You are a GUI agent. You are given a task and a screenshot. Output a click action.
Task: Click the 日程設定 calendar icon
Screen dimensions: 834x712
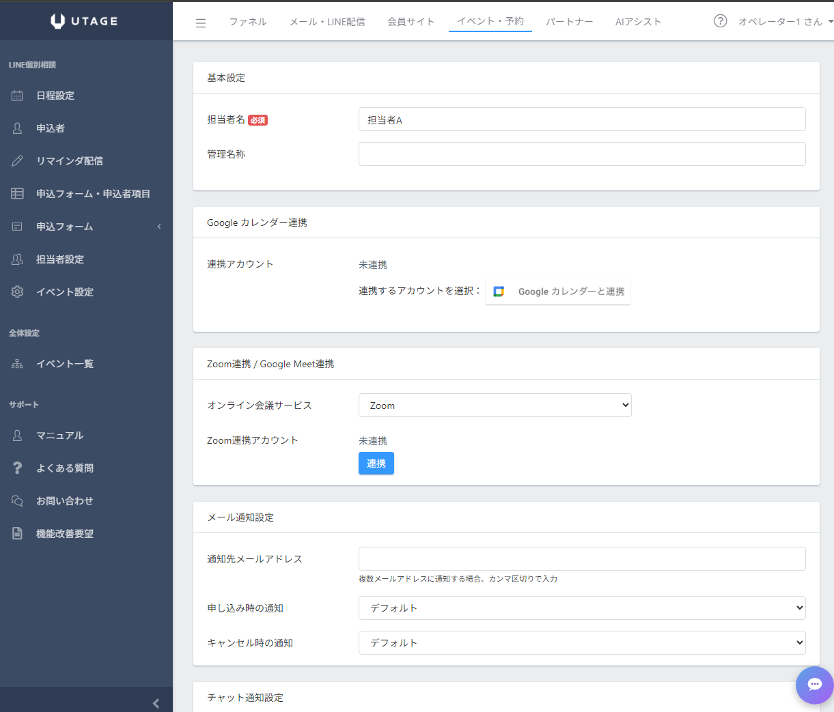pyautogui.click(x=17, y=96)
